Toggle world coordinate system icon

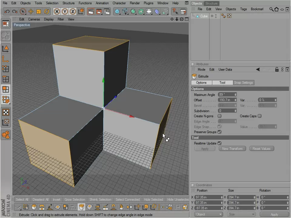pos(81,12)
